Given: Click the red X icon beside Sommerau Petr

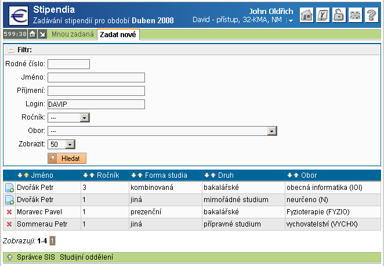Looking at the screenshot, I should click(x=9, y=224).
